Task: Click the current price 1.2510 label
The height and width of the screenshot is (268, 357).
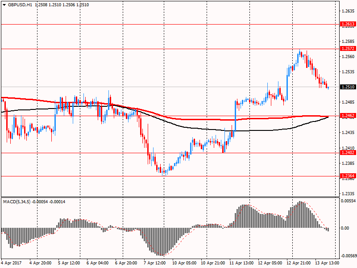Action: [x=348, y=87]
